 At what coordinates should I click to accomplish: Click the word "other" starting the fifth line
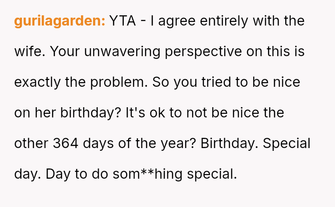[x=31, y=143]
